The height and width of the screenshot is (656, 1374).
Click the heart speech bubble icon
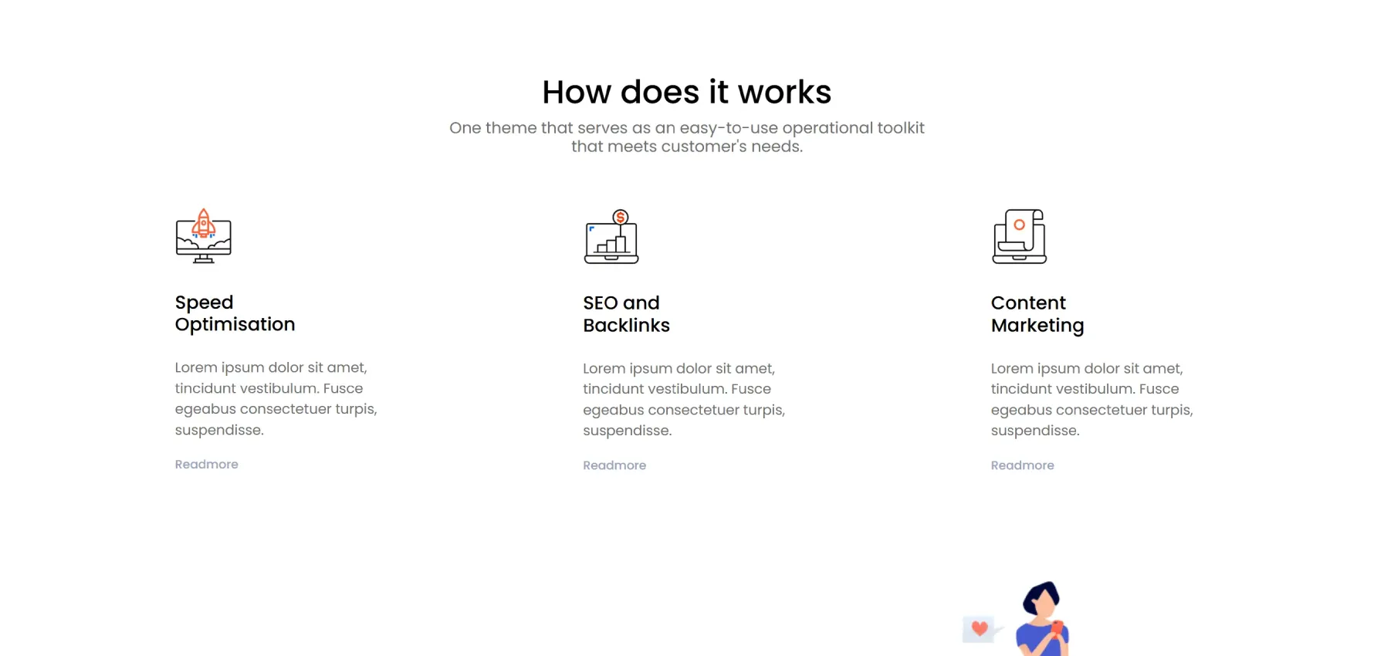tap(980, 628)
